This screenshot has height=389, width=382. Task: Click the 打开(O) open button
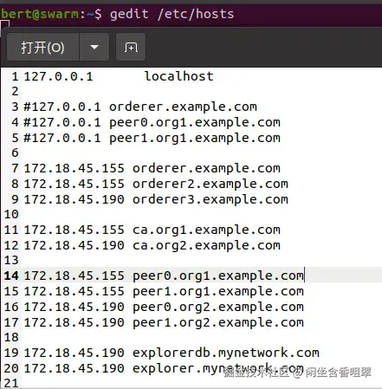42,47
